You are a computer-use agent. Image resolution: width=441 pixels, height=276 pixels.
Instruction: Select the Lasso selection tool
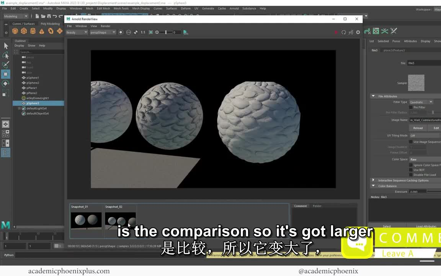click(6, 56)
